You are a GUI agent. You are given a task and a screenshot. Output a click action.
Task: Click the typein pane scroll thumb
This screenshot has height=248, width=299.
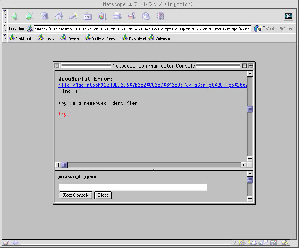tap(250, 180)
